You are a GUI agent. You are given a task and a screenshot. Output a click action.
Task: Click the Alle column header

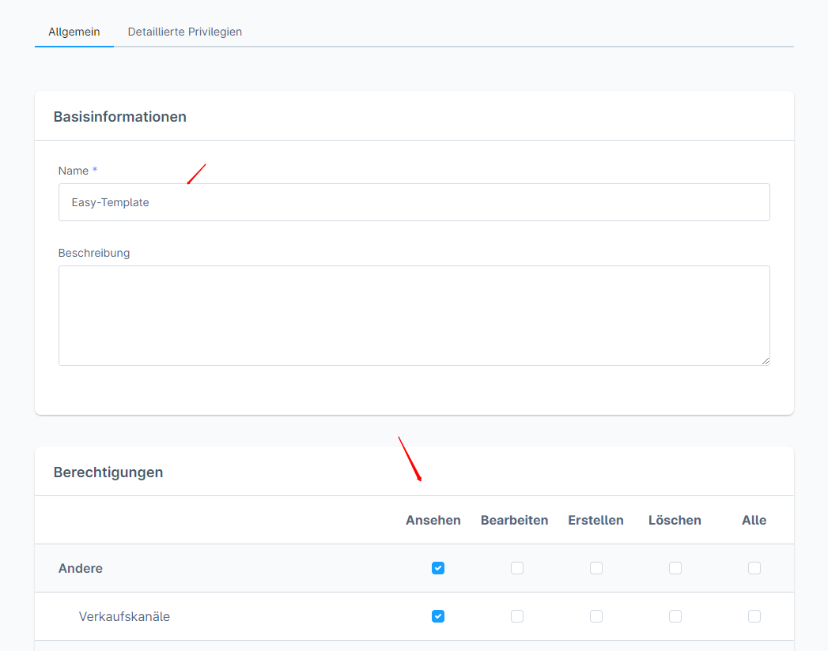pos(754,520)
